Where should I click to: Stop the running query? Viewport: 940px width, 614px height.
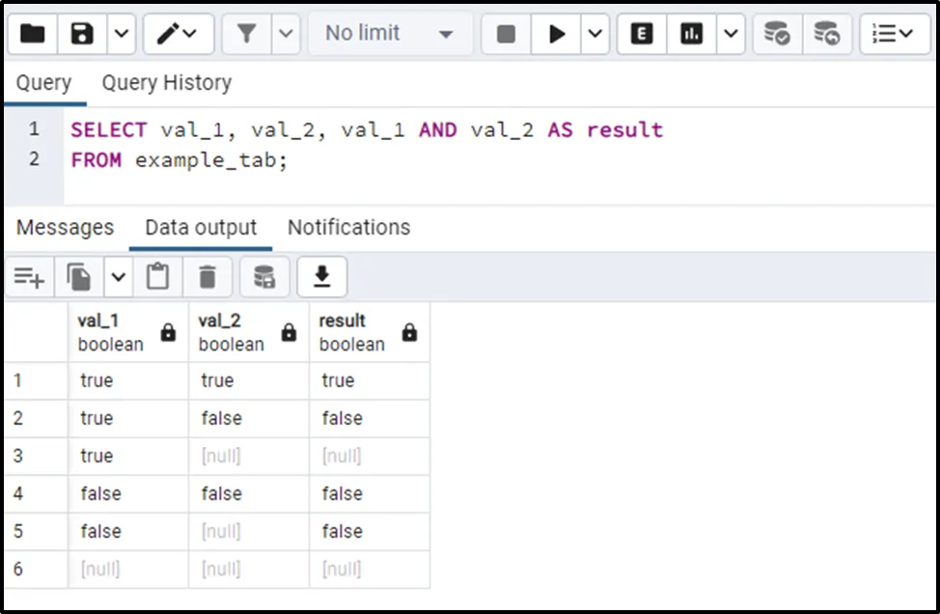[x=506, y=34]
